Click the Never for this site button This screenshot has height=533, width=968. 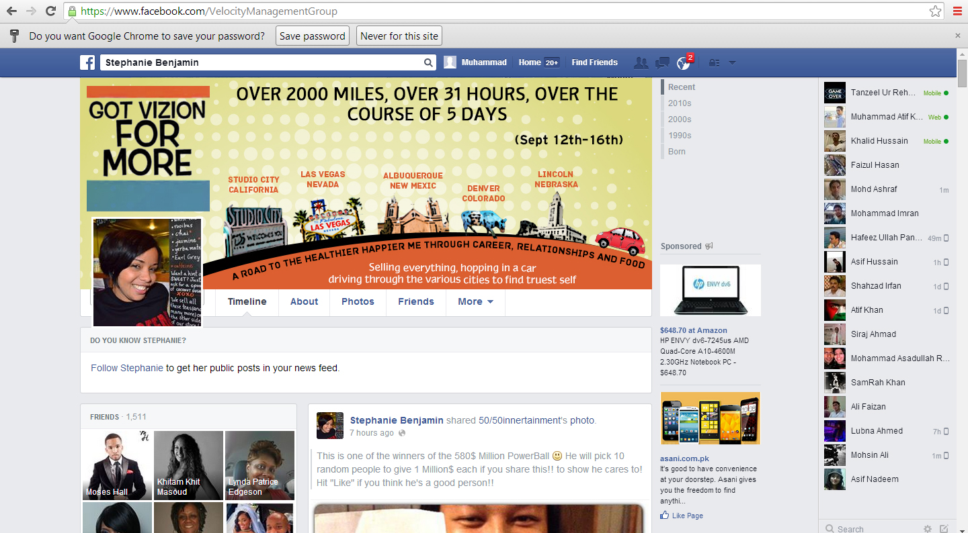point(399,36)
